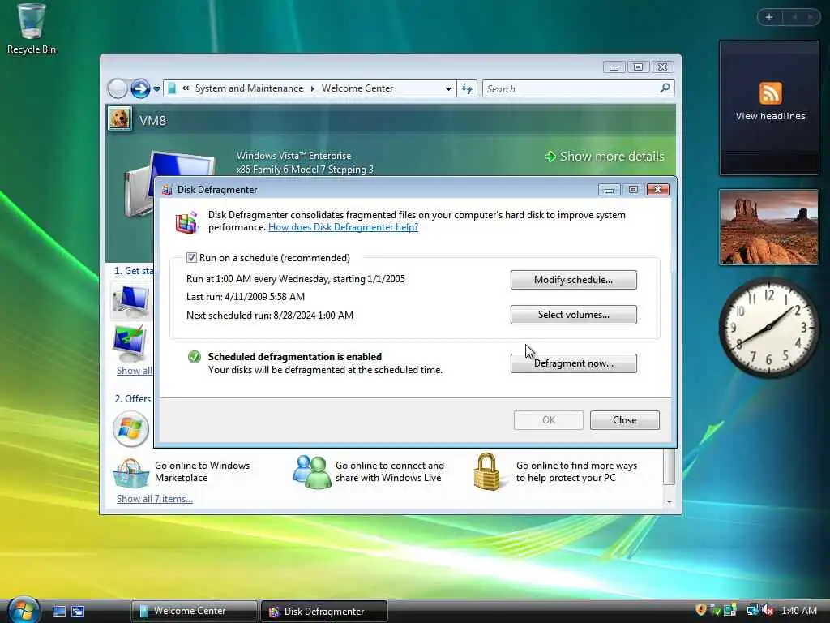Switch to Welcome Center taskbar button
Viewport: 830px width, 623px height.
(x=194, y=612)
